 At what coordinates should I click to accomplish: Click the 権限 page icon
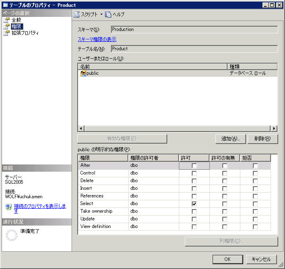(6, 27)
